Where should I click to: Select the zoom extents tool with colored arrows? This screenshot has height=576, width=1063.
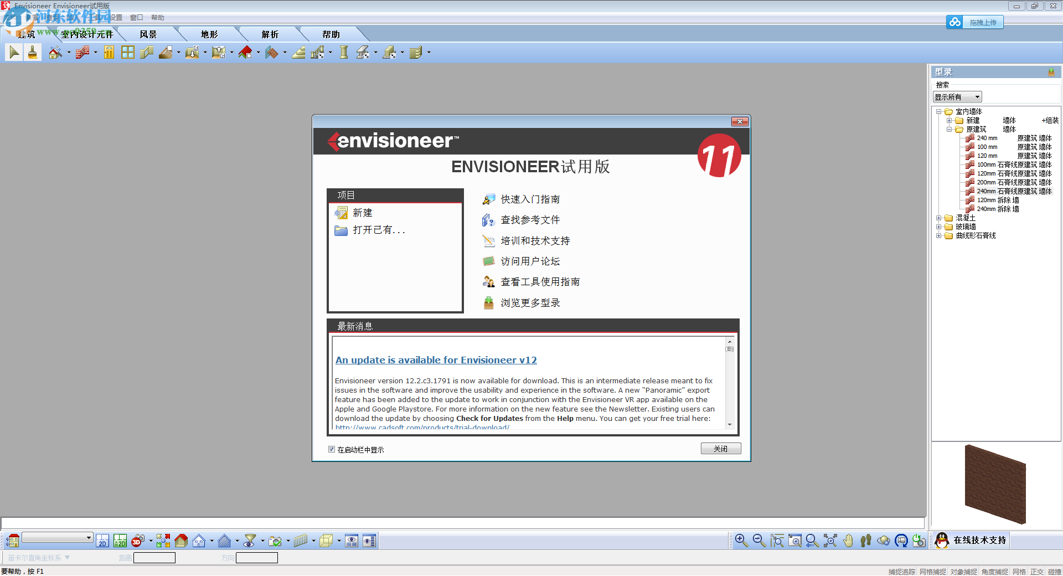click(x=164, y=541)
